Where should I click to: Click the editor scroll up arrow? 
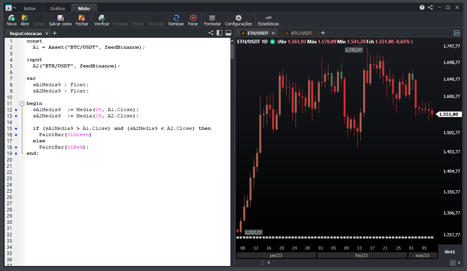coord(232,41)
